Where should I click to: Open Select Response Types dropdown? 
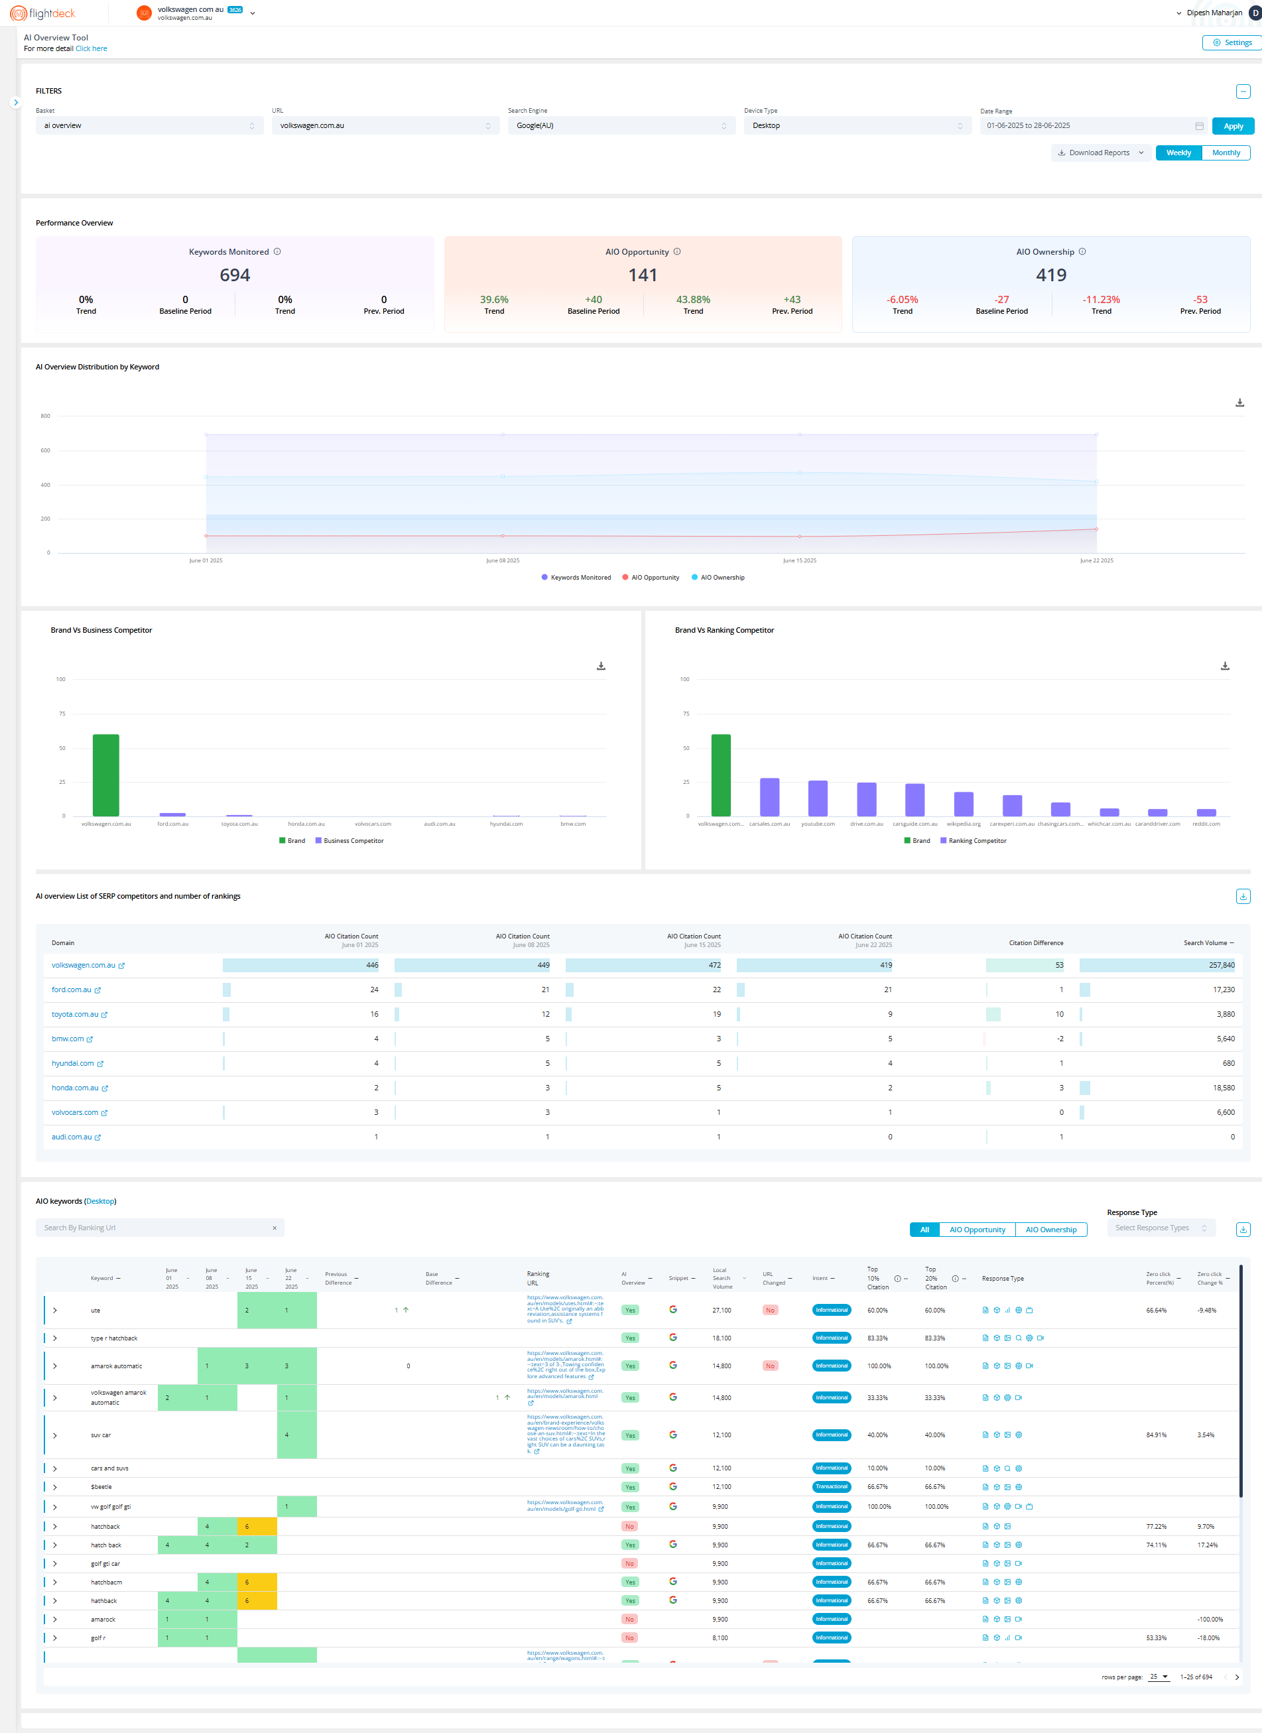1161,1229
